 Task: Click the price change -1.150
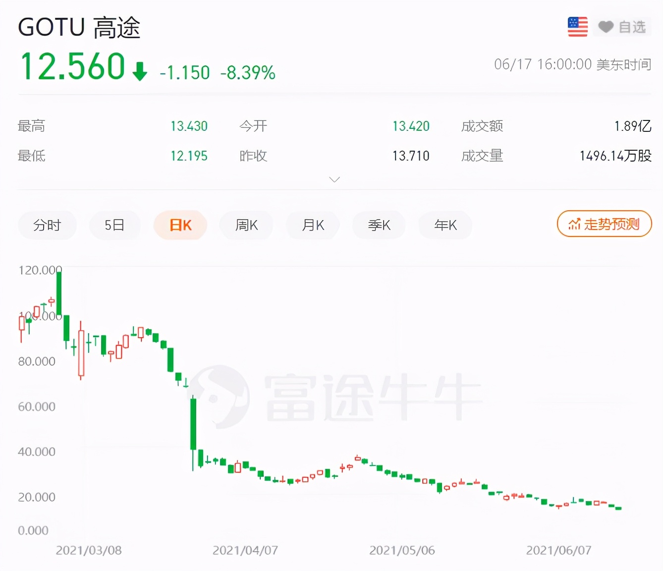coord(185,73)
